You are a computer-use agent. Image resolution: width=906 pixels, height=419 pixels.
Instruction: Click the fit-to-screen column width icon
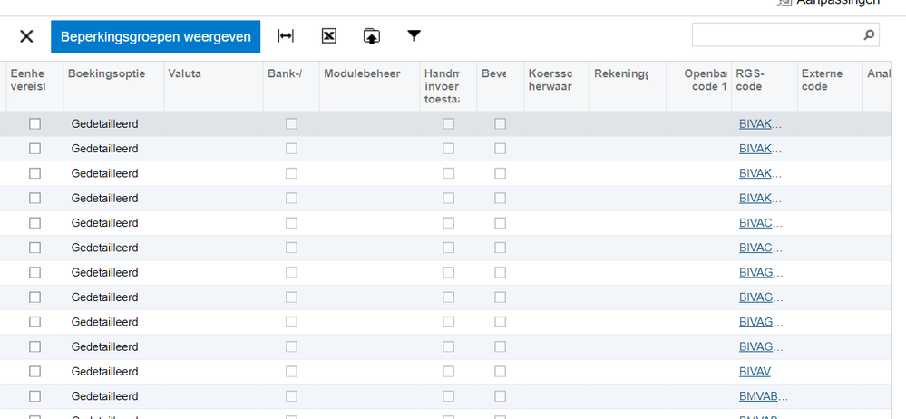coord(286,36)
